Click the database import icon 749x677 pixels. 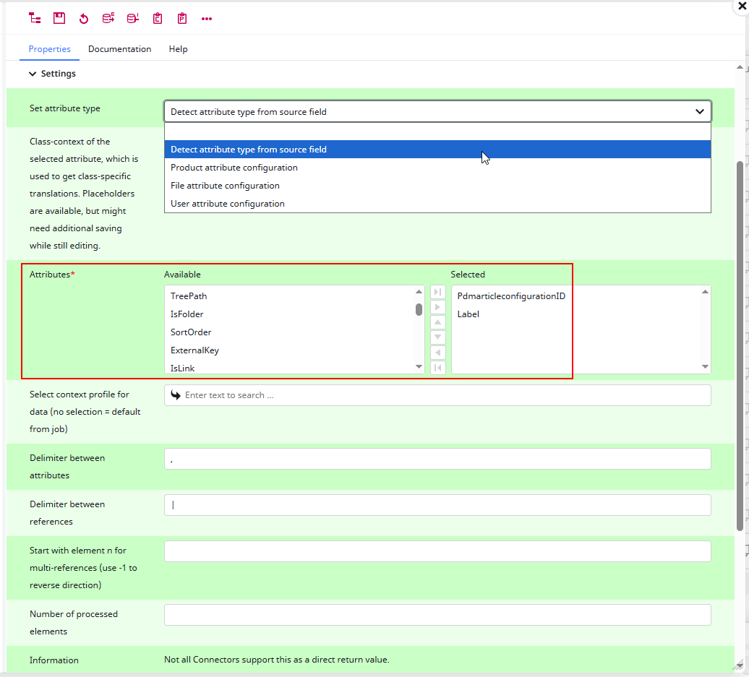pyautogui.click(x=132, y=18)
